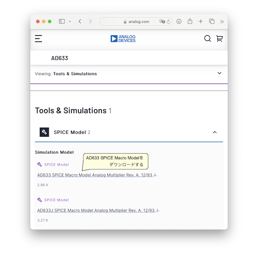Click the translate page icon
The width and height of the screenshot is (258, 254).
[x=162, y=22]
